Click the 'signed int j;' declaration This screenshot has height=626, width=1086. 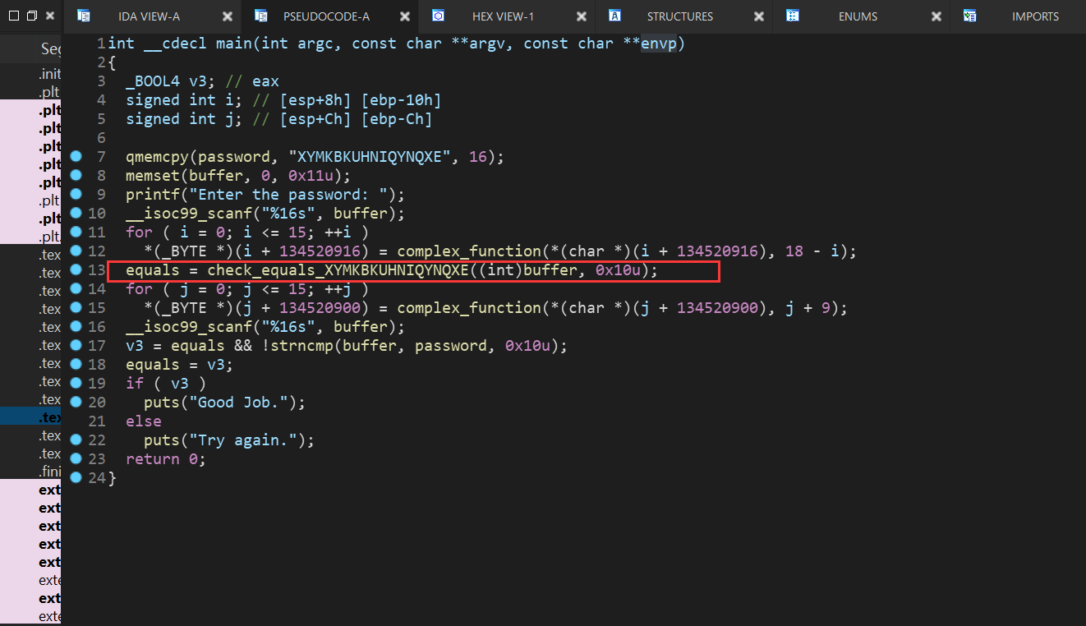tap(185, 119)
